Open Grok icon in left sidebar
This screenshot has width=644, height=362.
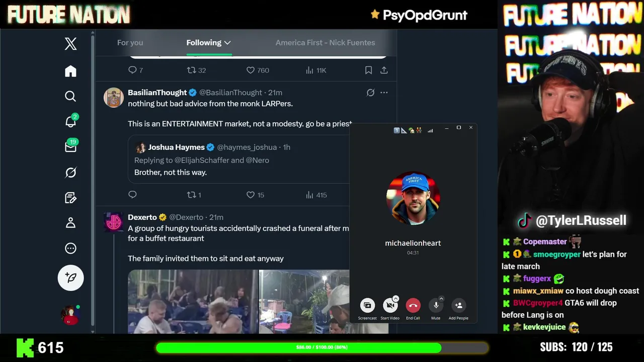[x=70, y=172]
